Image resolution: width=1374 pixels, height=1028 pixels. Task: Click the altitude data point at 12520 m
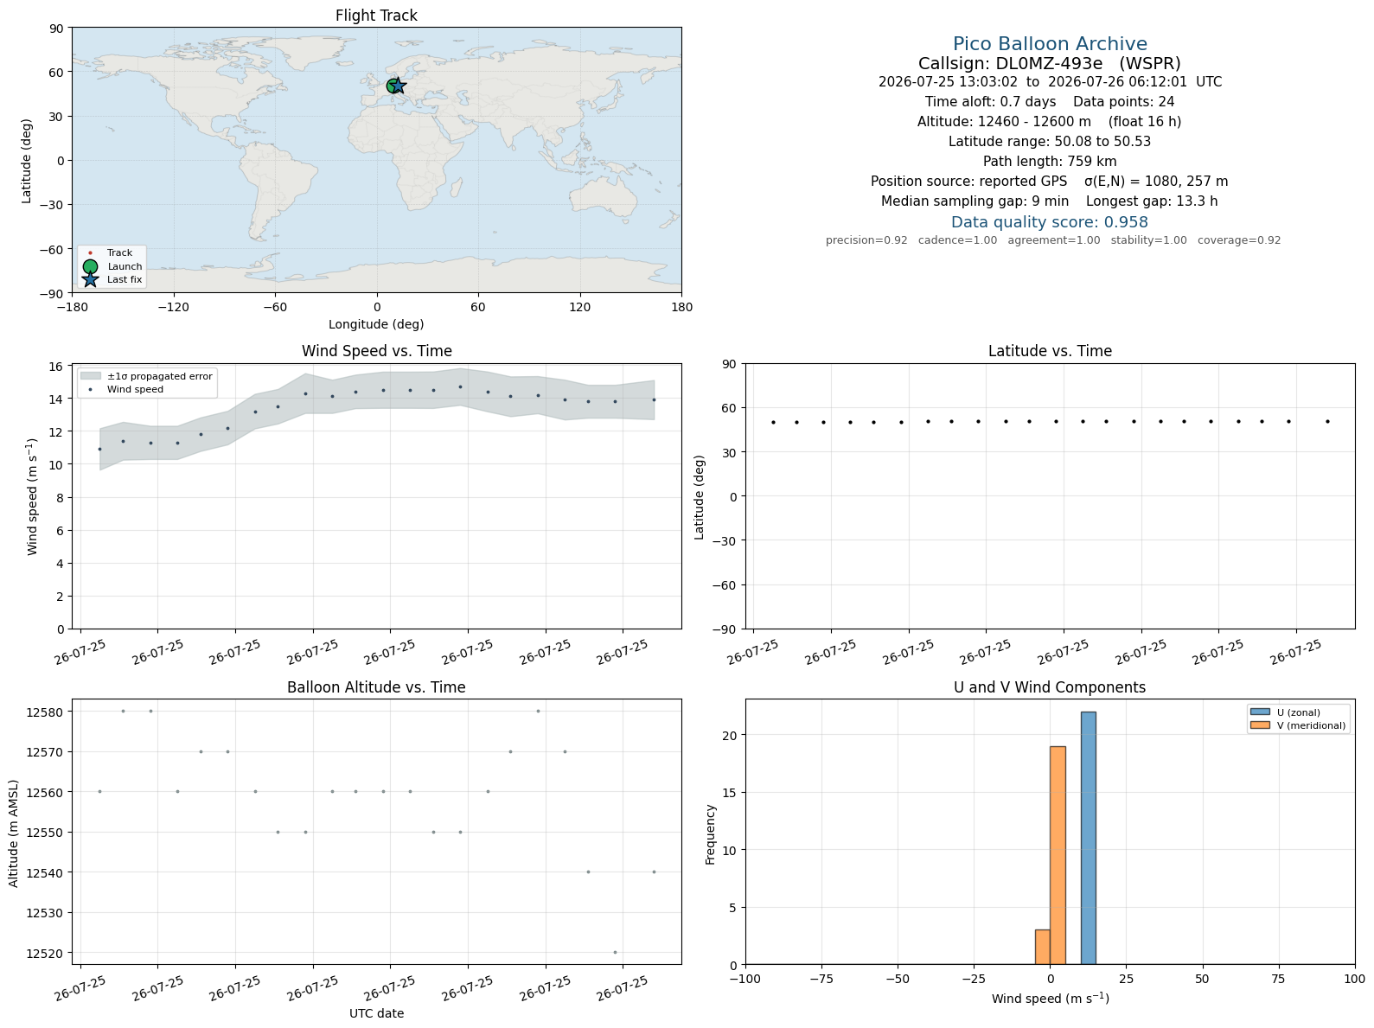point(615,952)
